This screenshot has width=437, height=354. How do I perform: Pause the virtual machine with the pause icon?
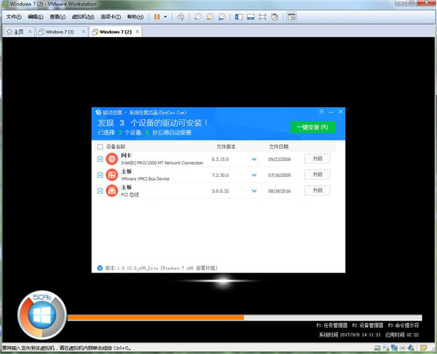tap(157, 17)
